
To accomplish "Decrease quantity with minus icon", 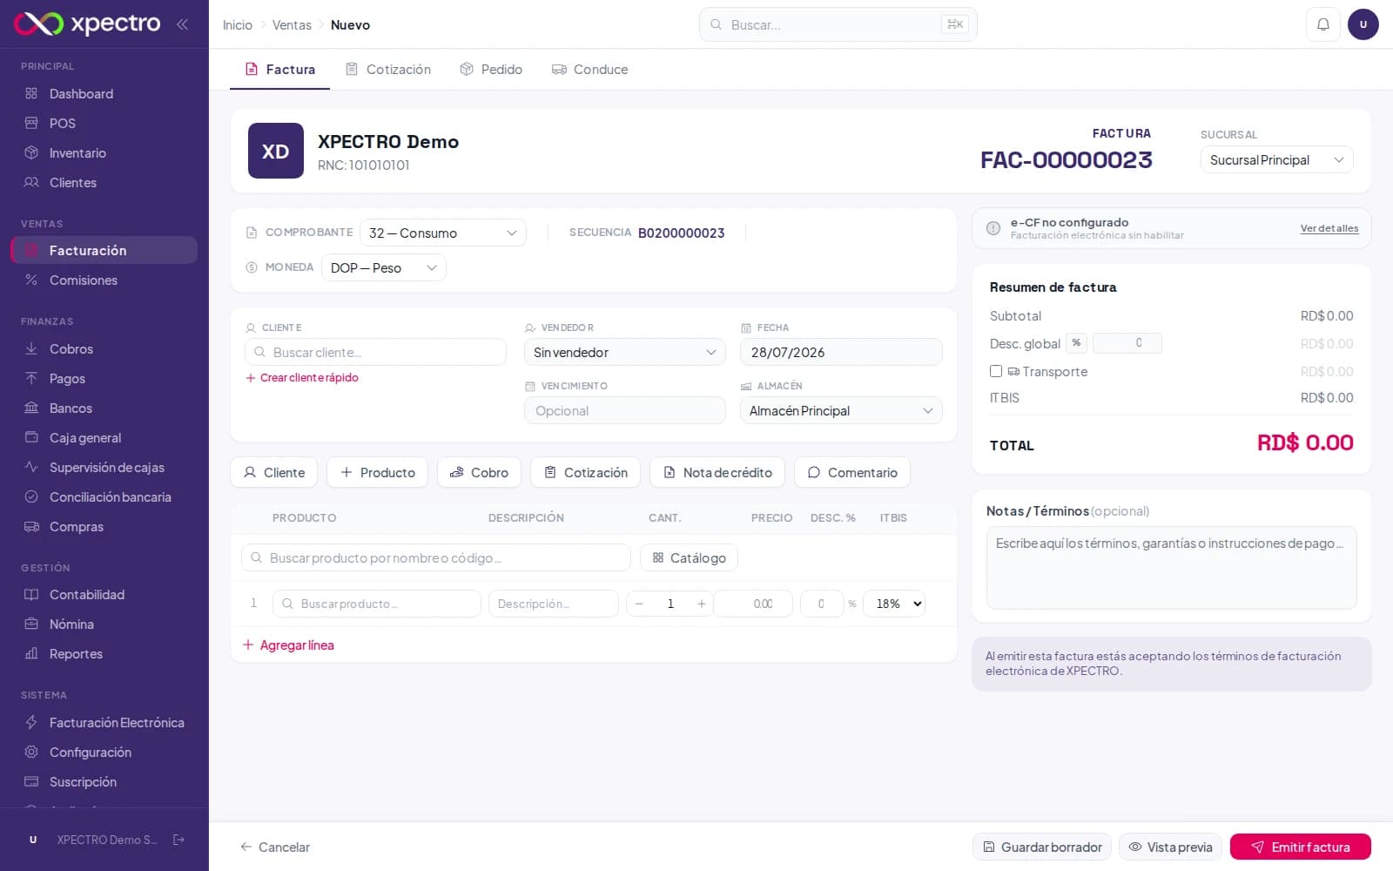I will coord(639,604).
